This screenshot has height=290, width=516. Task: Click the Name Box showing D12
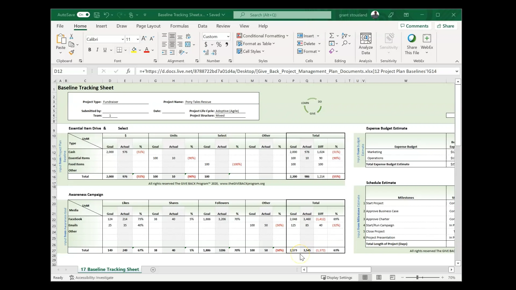click(69, 71)
